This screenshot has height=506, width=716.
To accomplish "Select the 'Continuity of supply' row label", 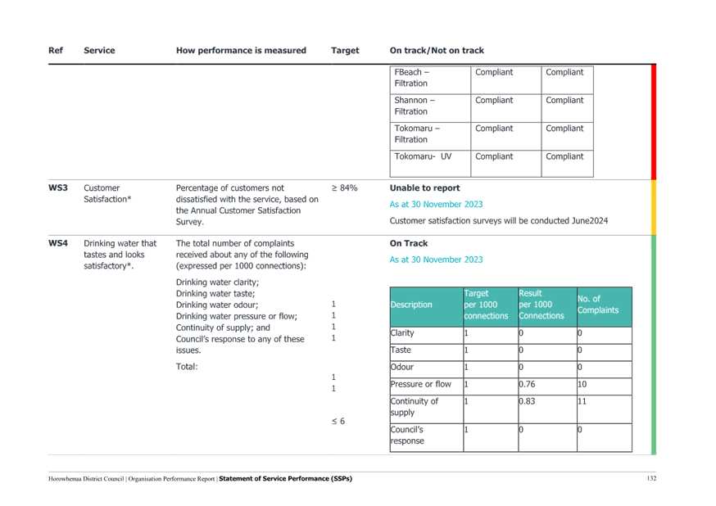I will pyautogui.click(x=415, y=407).
